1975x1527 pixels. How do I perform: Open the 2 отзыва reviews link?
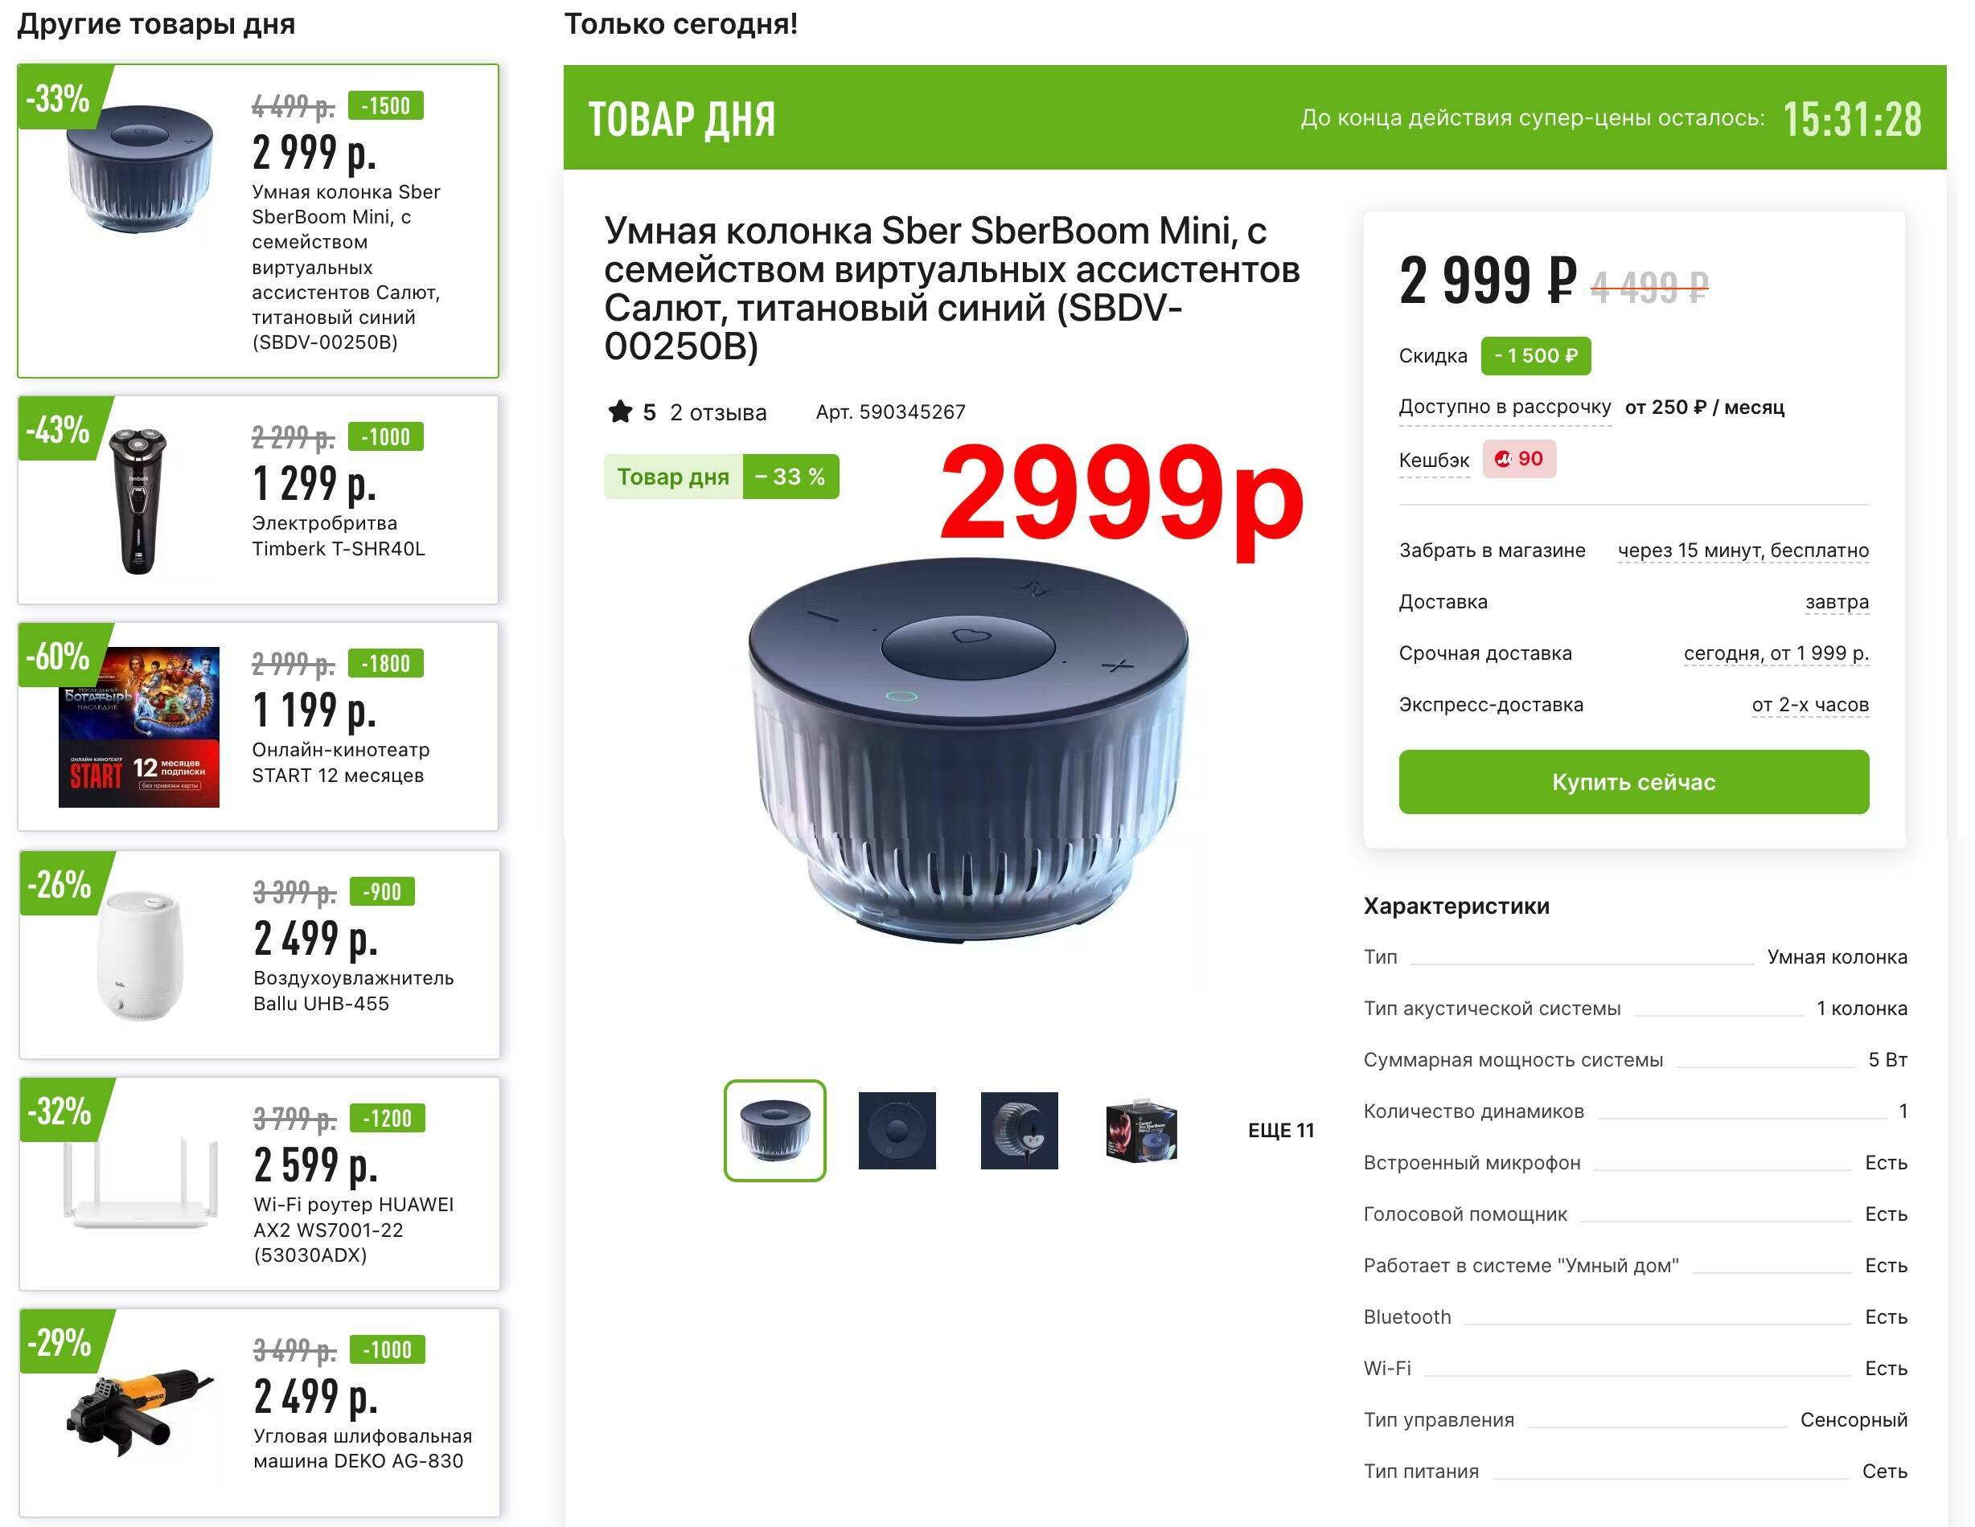click(718, 413)
